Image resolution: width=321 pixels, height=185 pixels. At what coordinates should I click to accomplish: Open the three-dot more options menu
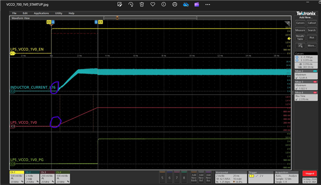208,4
